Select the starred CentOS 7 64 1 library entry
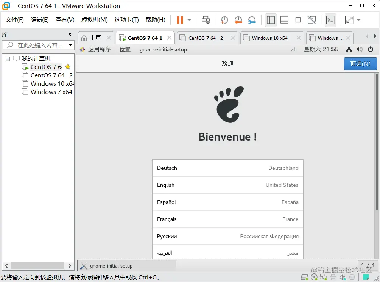This screenshot has width=380, height=282. click(46, 67)
